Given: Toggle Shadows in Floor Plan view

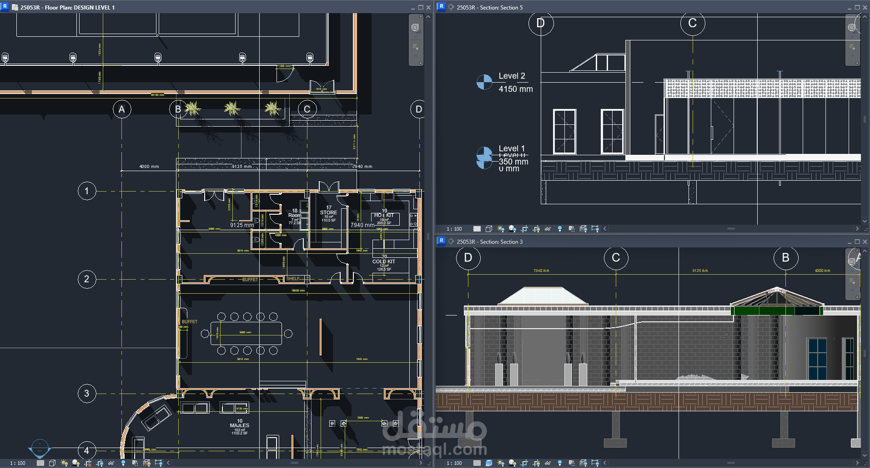Looking at the screenshot, I should click(x=76, y=463).
